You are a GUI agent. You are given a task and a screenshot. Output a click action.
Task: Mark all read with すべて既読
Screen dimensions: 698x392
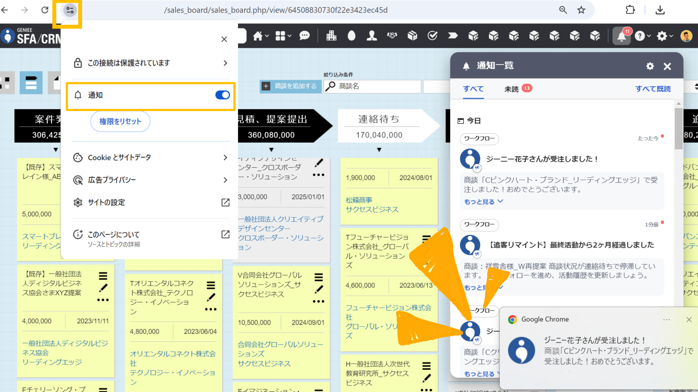653,89
